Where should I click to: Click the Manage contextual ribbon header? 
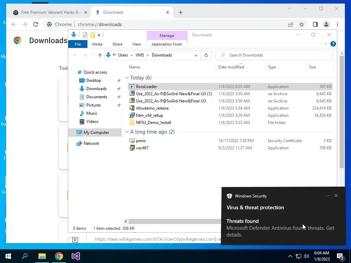coord(167,36)
